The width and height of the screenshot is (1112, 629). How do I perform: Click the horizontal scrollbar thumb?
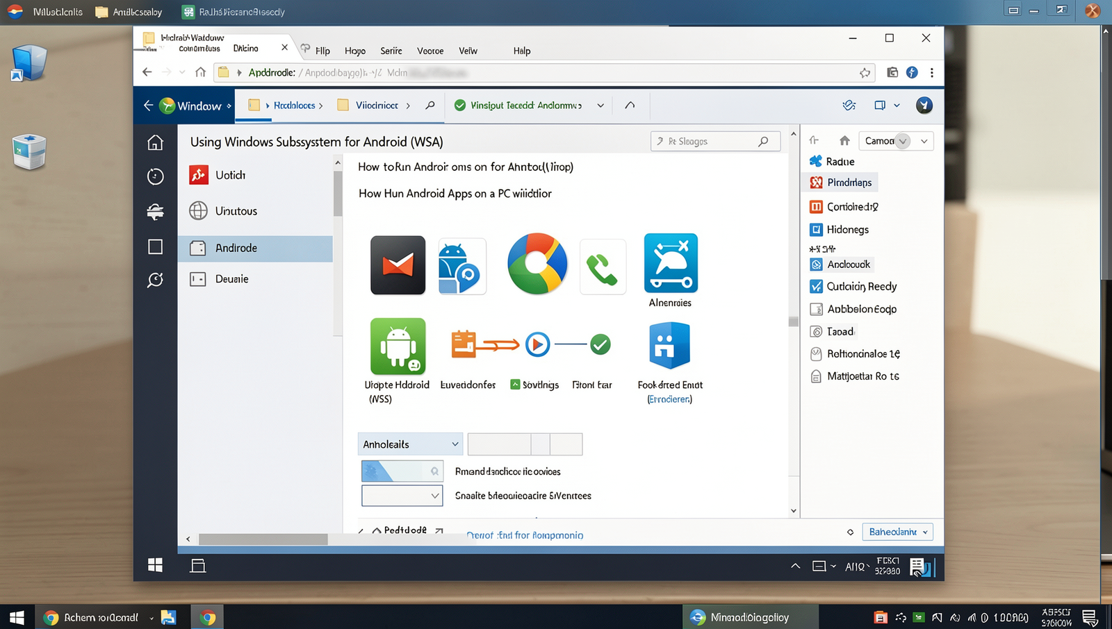[263, 539]
